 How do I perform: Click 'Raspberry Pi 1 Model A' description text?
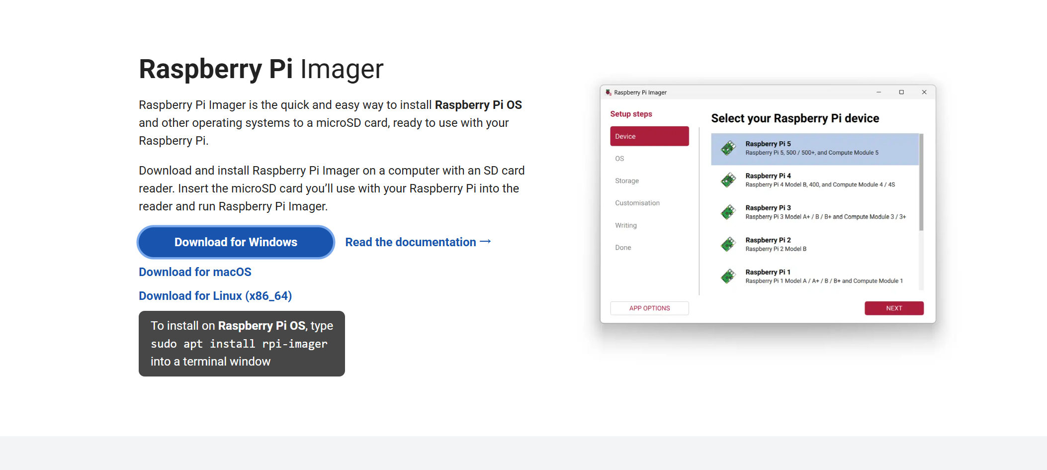(x=824, y=281)
